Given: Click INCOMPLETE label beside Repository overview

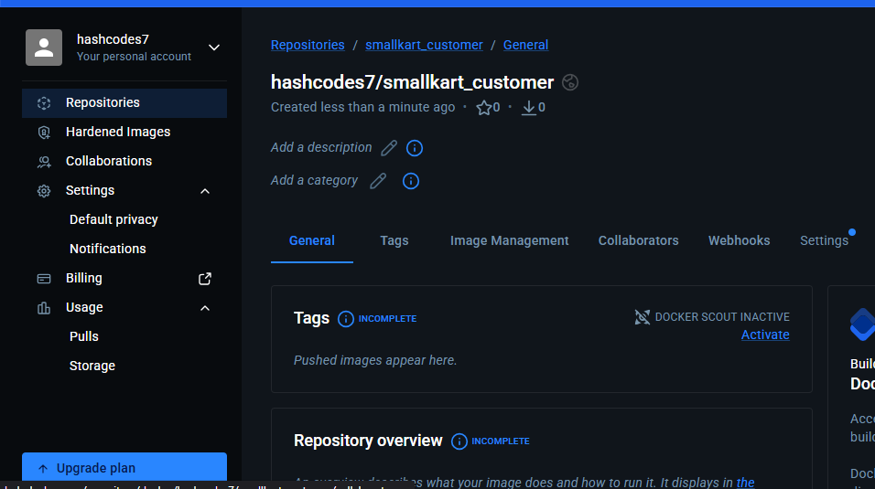Looking at the screenshot, I should (501, 441).
